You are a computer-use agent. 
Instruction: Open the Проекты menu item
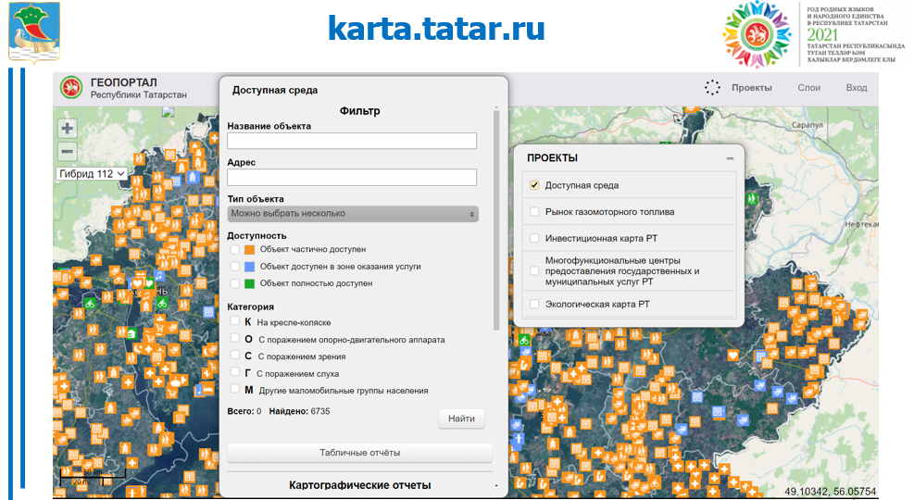click(751, 88)
